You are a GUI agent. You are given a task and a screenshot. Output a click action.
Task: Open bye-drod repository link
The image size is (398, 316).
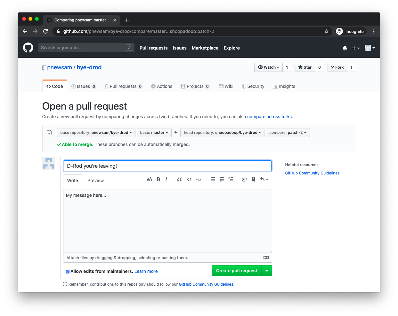tap(89, 67)
